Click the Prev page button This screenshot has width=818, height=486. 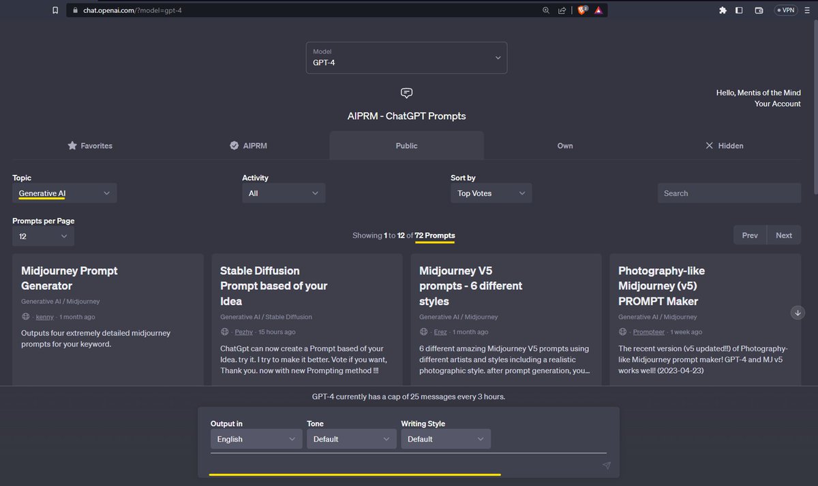click(x=750, y=235)
